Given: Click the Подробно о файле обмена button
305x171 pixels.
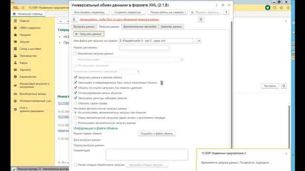Looking at the screenshot, I should click(157, 133).
